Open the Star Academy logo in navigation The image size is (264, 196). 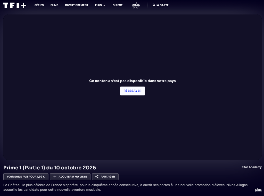coord(136,5)
